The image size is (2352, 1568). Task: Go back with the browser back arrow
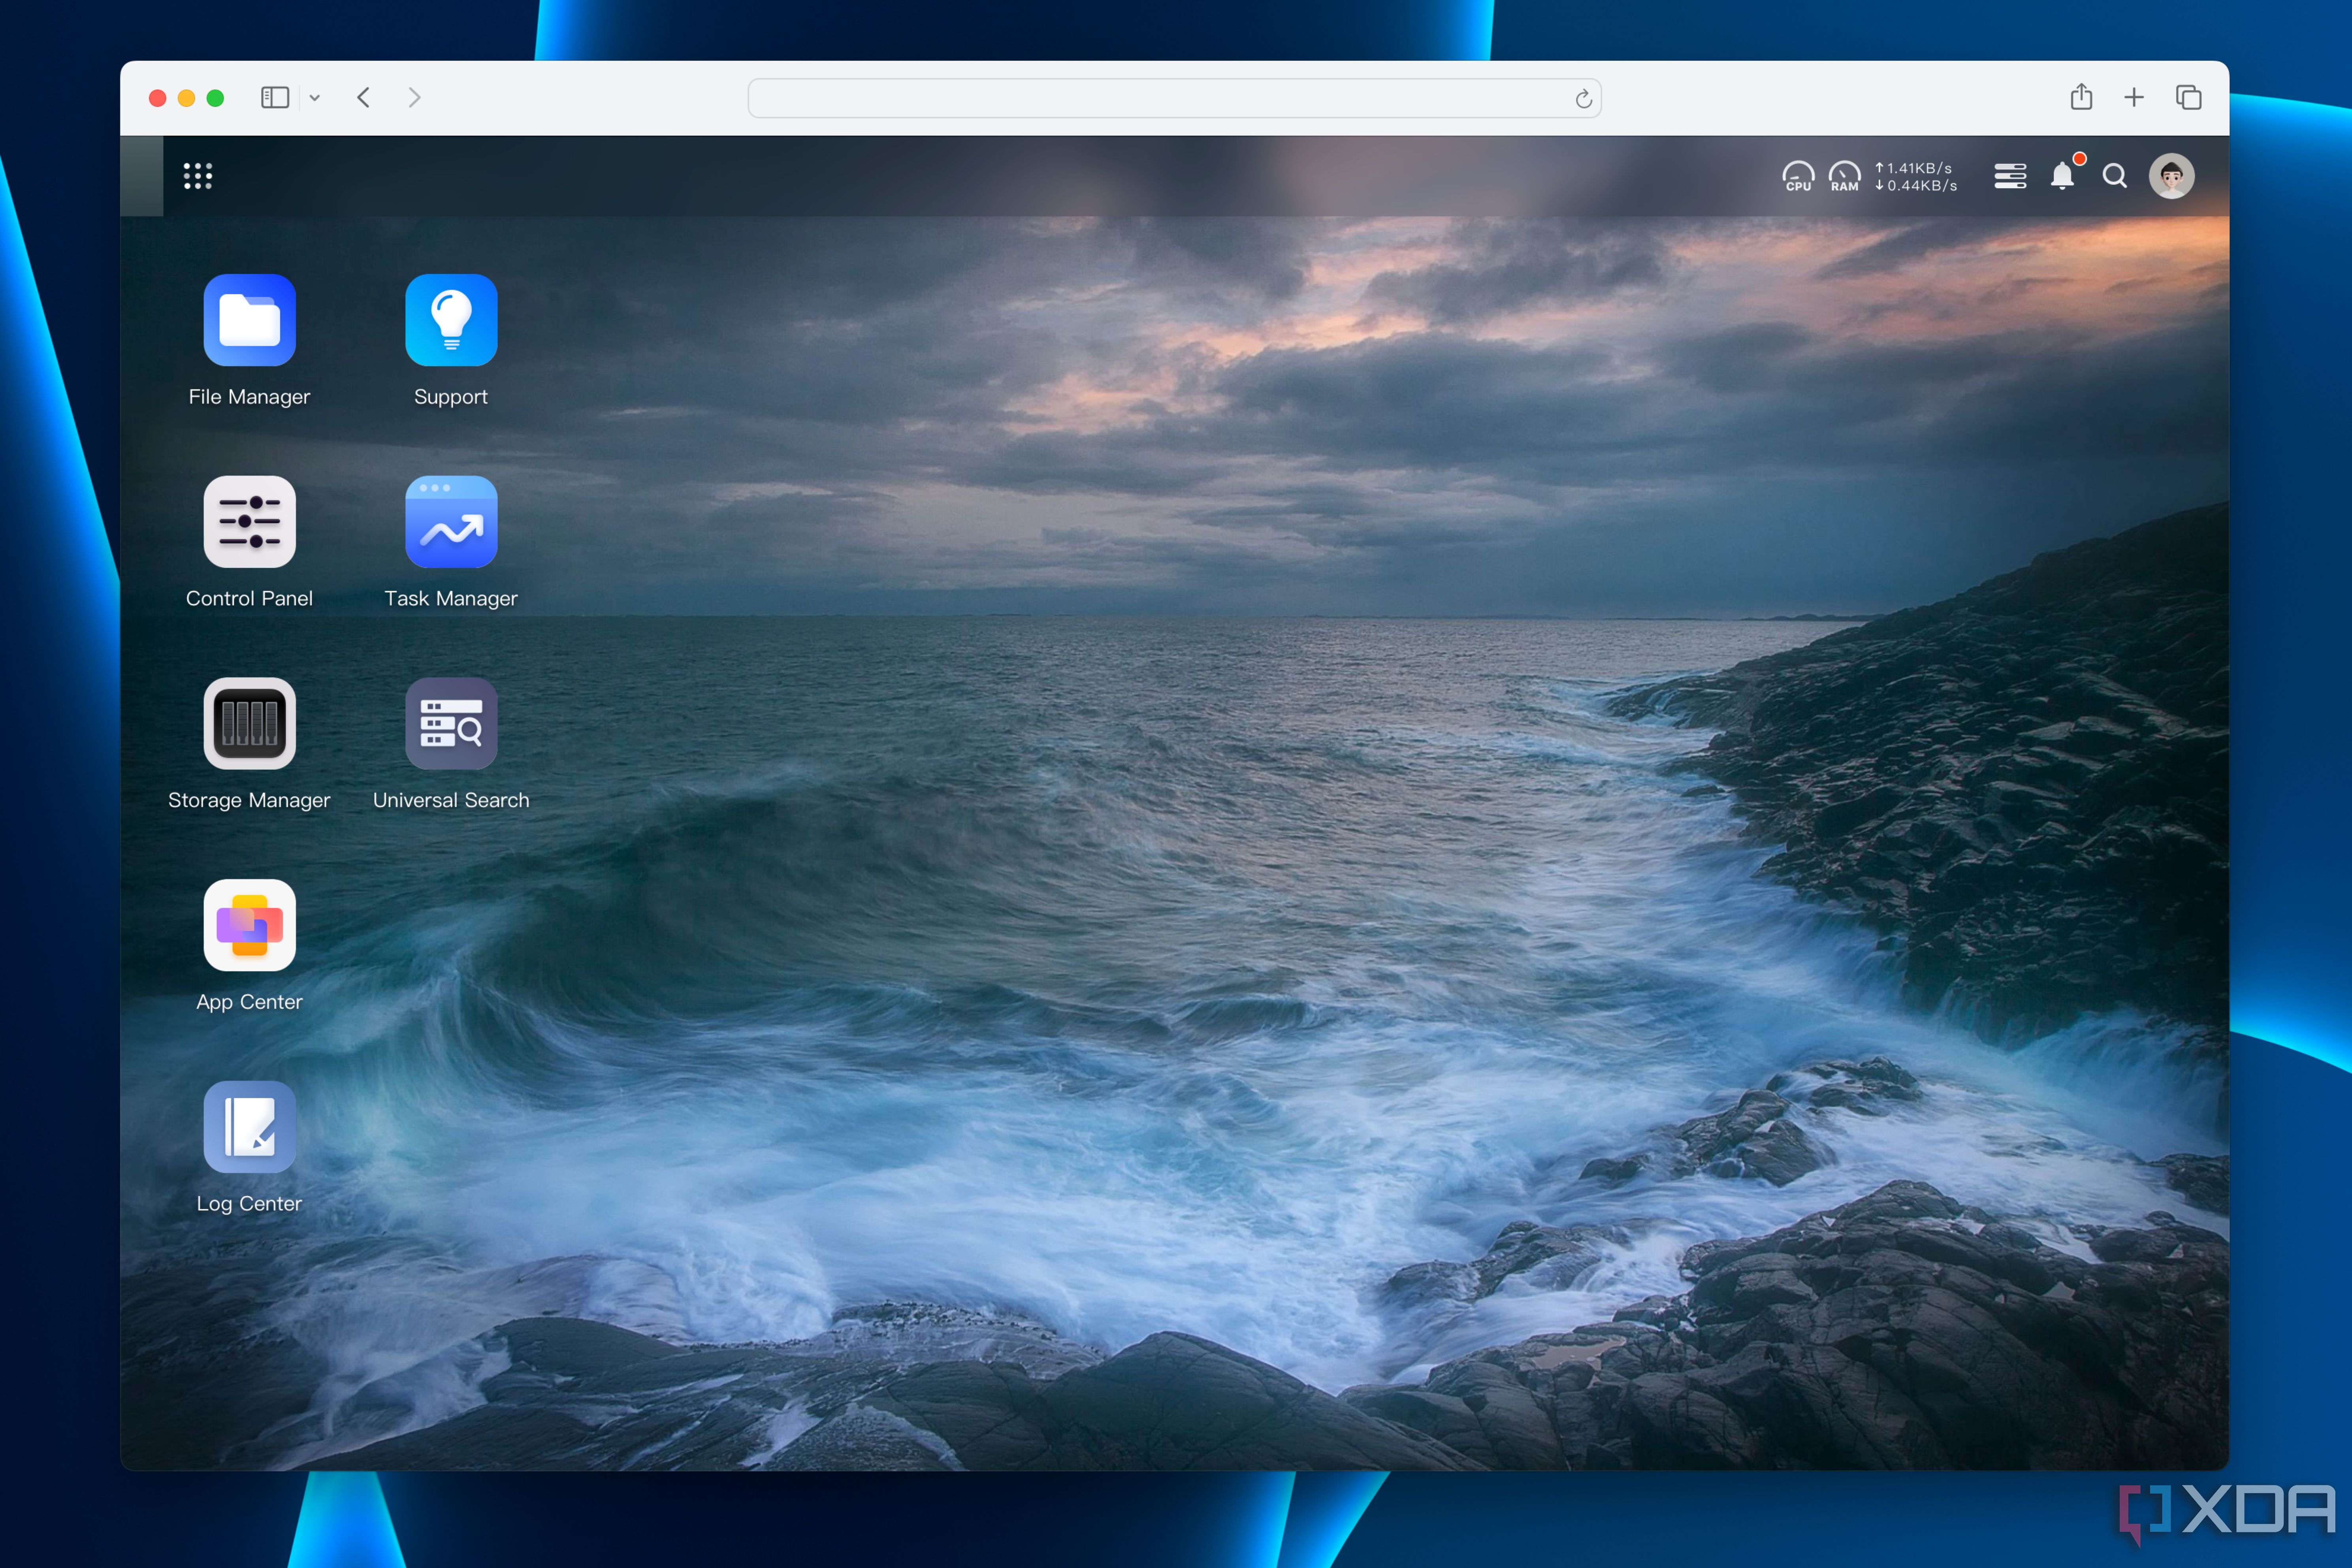point(364,97)
